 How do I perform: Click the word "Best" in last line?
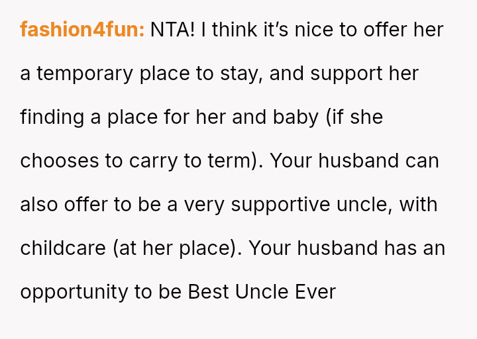pos(208,292)
